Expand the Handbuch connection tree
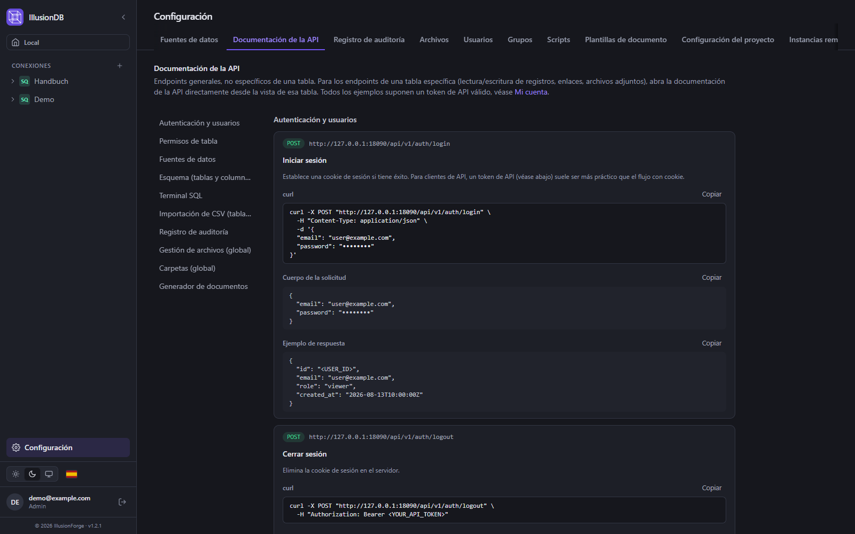This screenshot has width=855, height=534. (x=13, y=81)
